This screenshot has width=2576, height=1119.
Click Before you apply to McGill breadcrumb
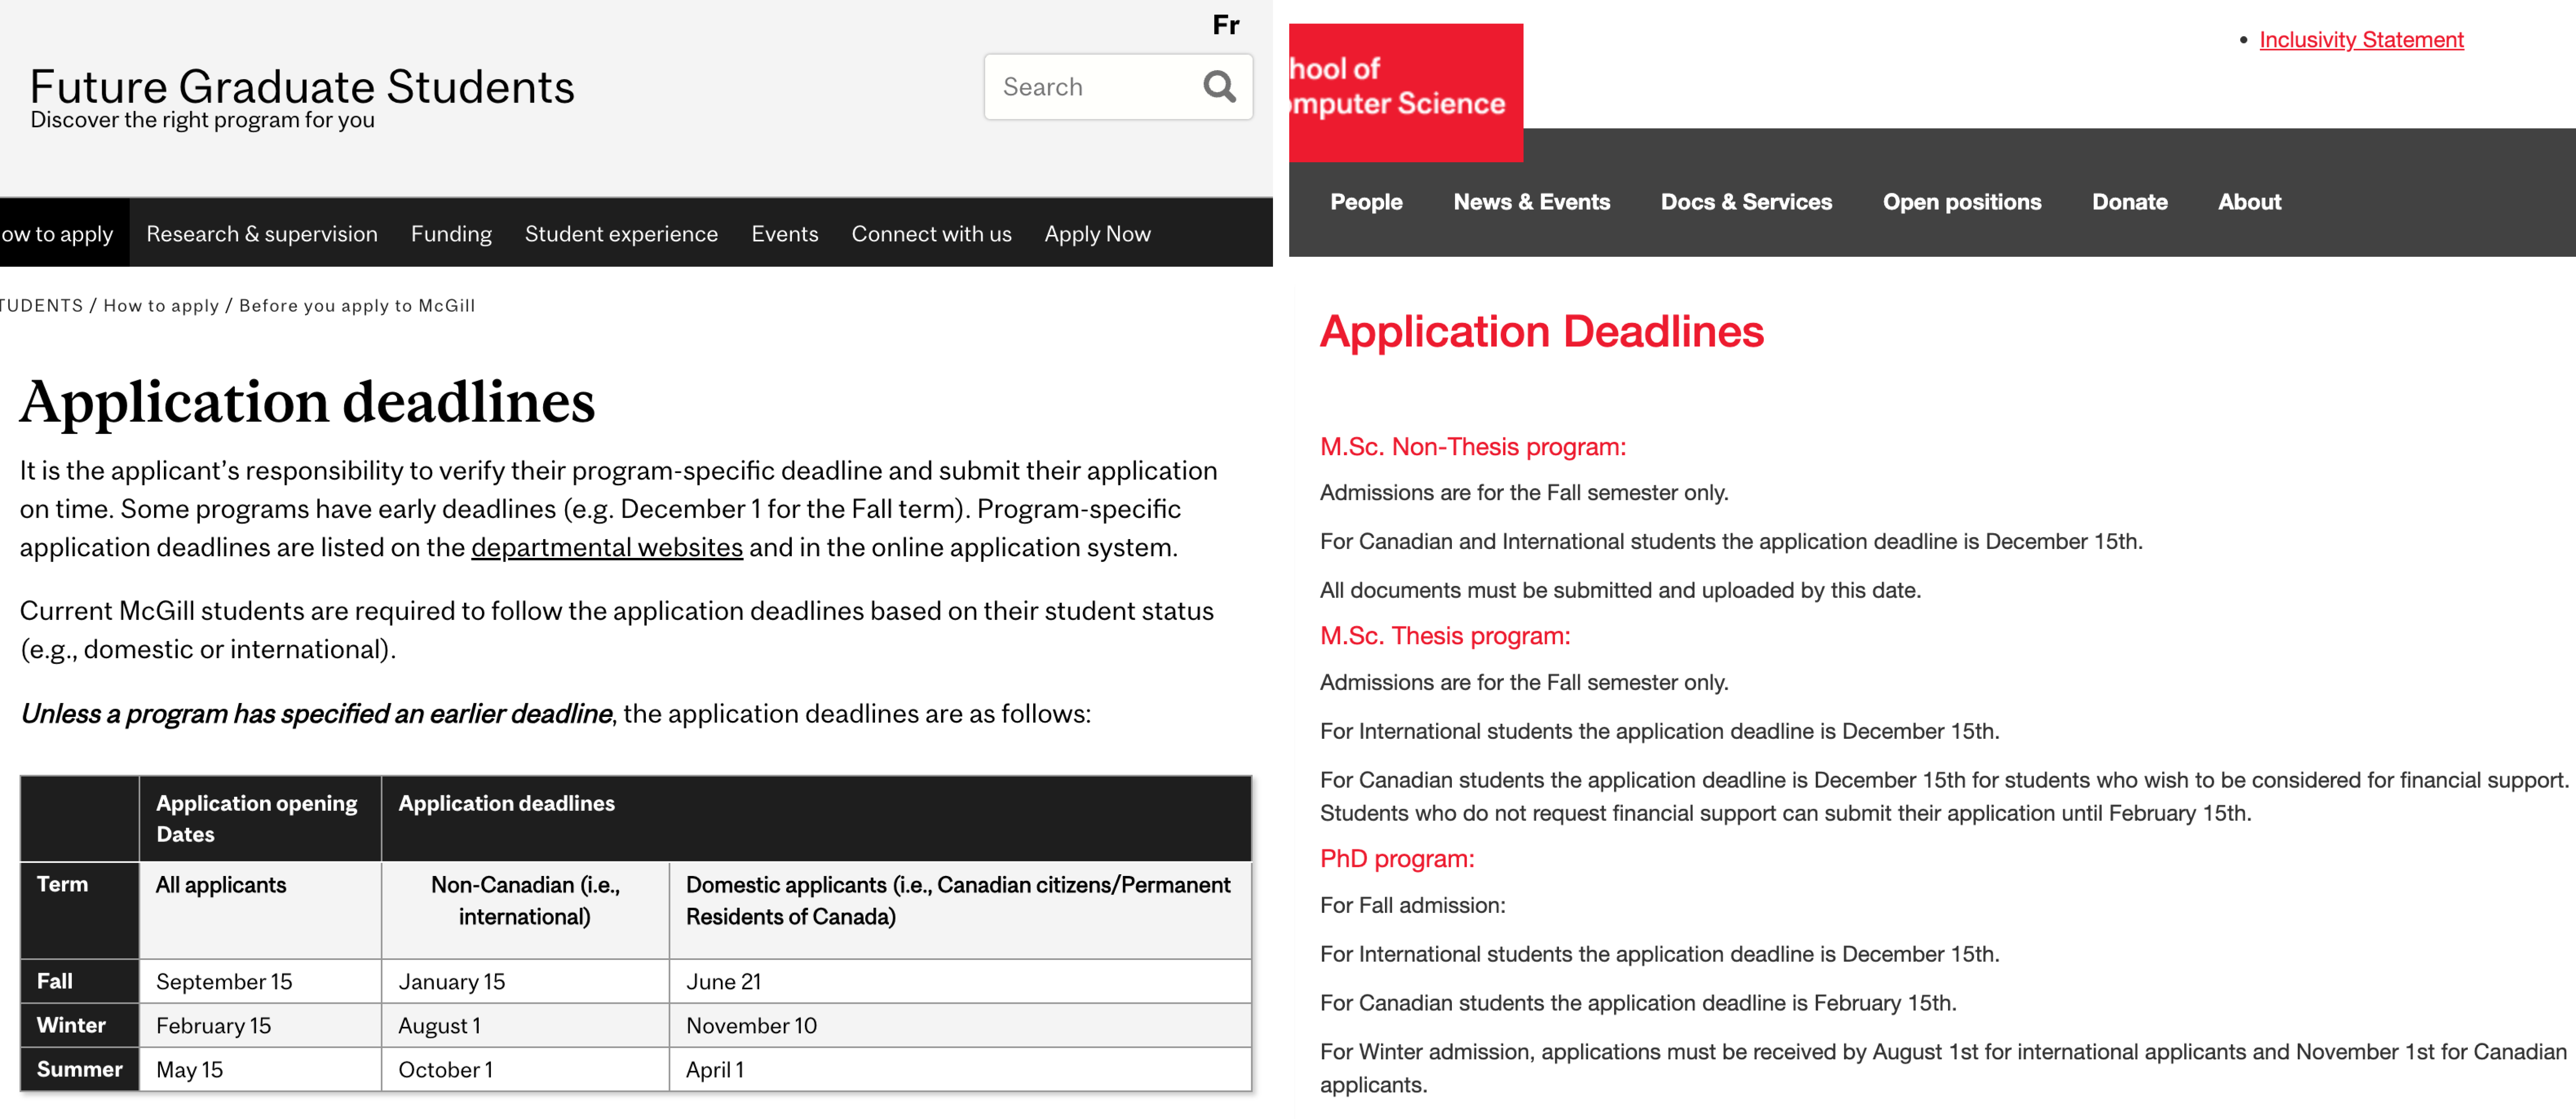[x=357, y=306]
